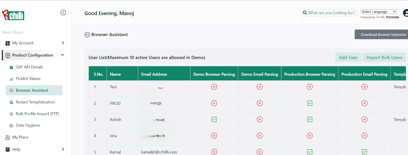Click the search magnifier icon
This screenshot has width=408, height=155.
click(305, 13)
